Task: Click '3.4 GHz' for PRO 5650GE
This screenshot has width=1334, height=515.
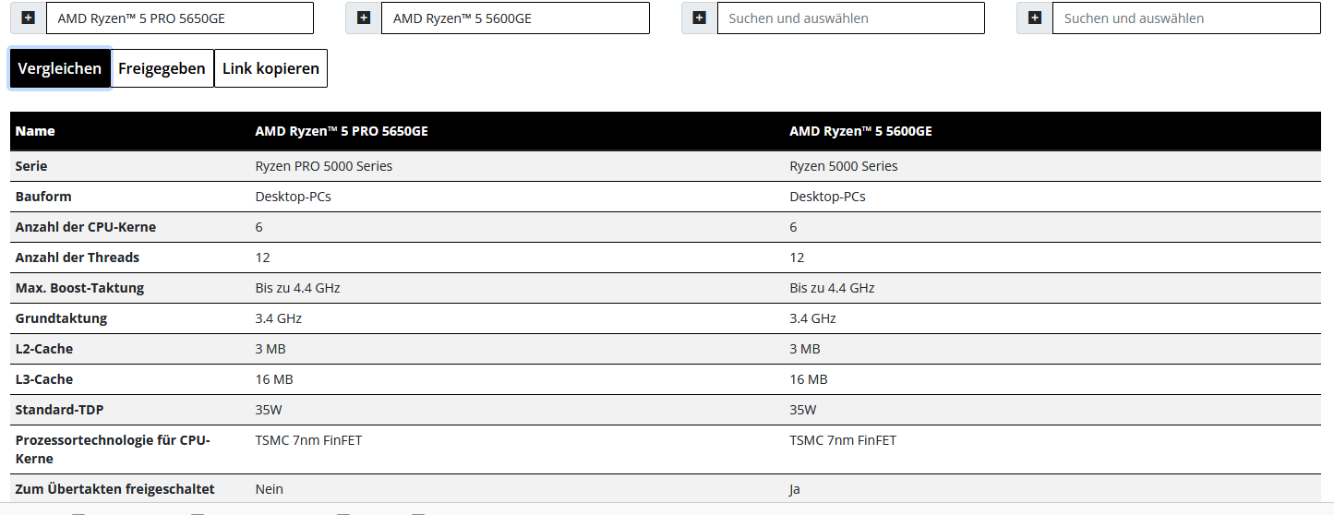Action: pos(279,318)
